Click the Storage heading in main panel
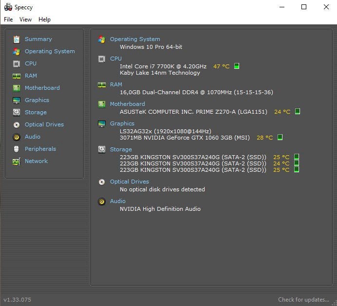 pyautogui.click(x=121, y=149)
